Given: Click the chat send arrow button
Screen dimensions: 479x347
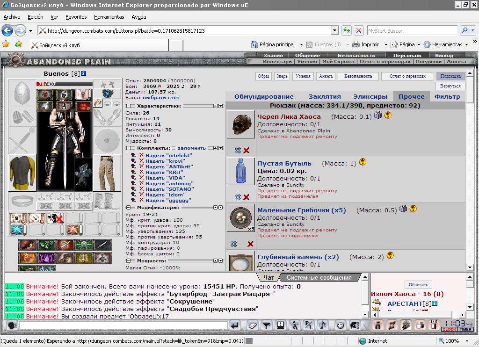Looking at the screenshot, I should [x=235, y=325].
